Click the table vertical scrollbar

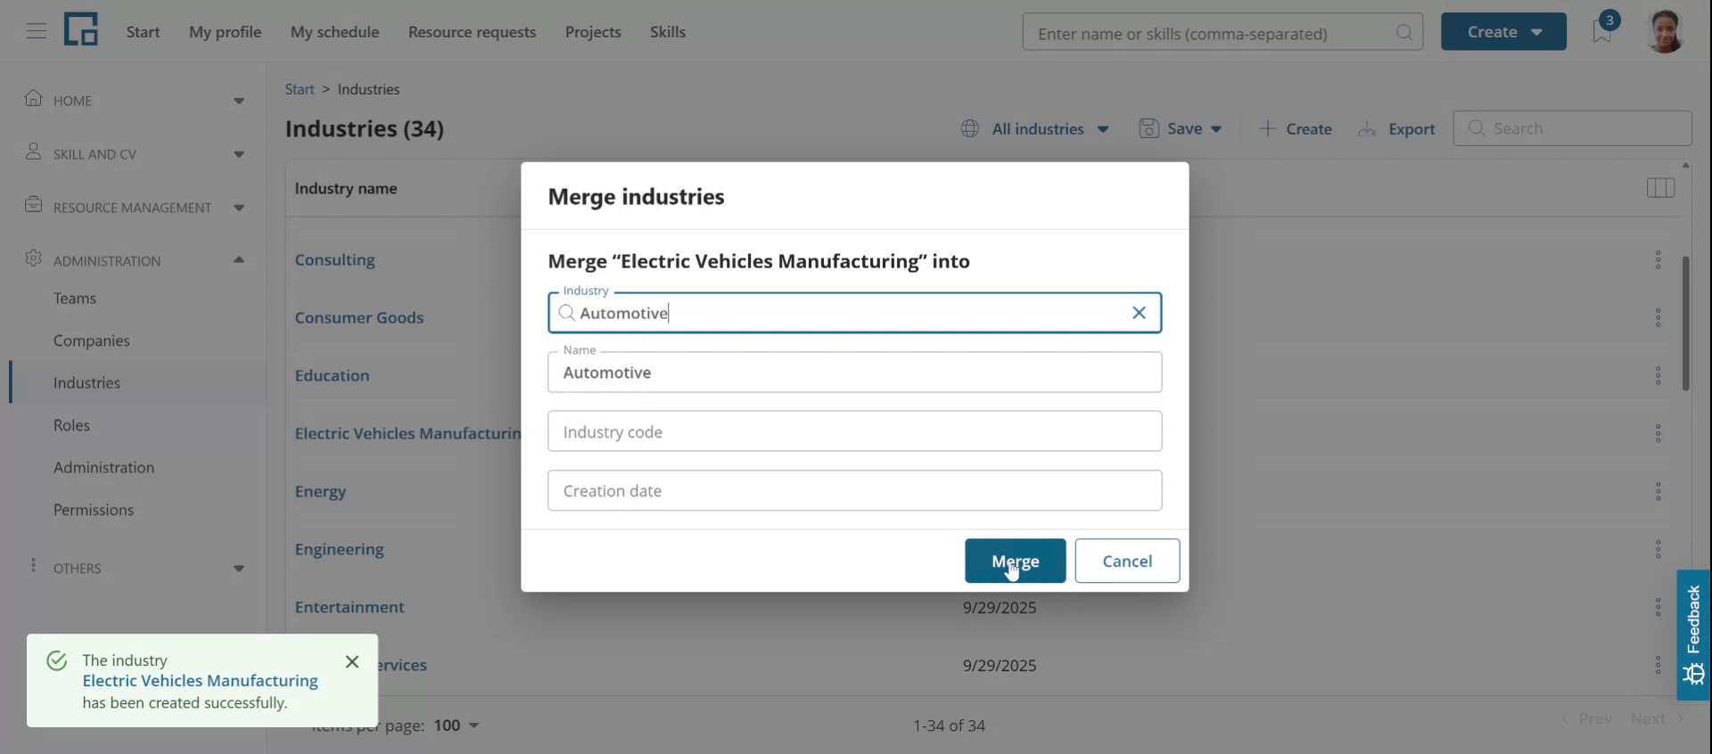coord(1685,323)
